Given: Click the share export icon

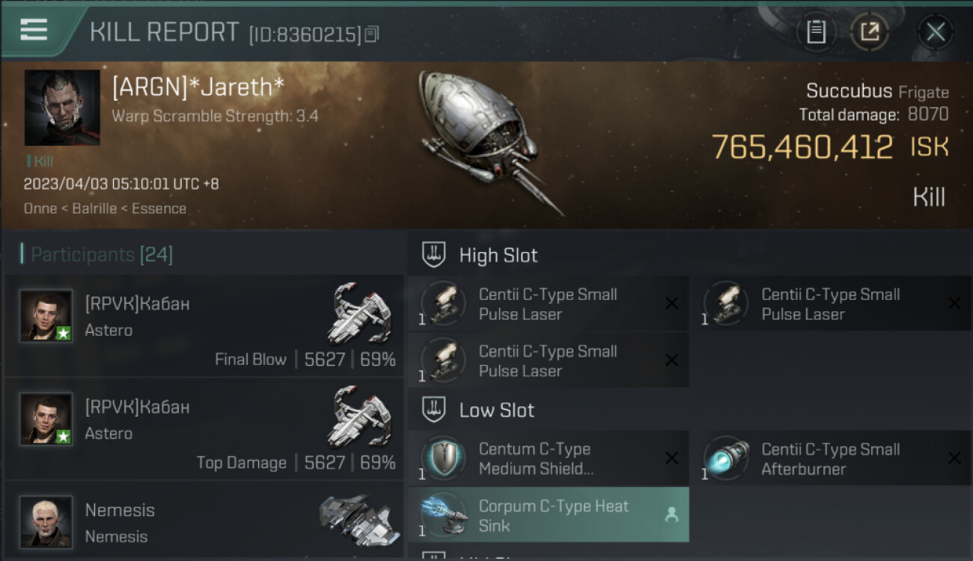Looking at the screenshot, I should pyautogui.click(x=870, y=32).
